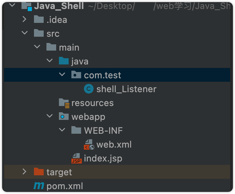Select the web.xml file
Image resolution: width=235 pixels, height=194 pixels.
pyautogui.click(x=114, y=144)
